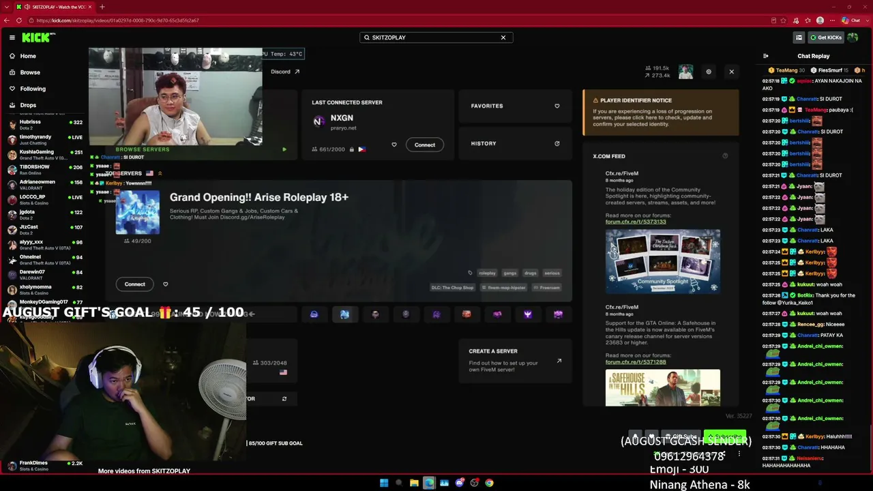The width and height of the screenshot is (873, 491).
Task: Open the Favorites panel
Action: (515, 106)
